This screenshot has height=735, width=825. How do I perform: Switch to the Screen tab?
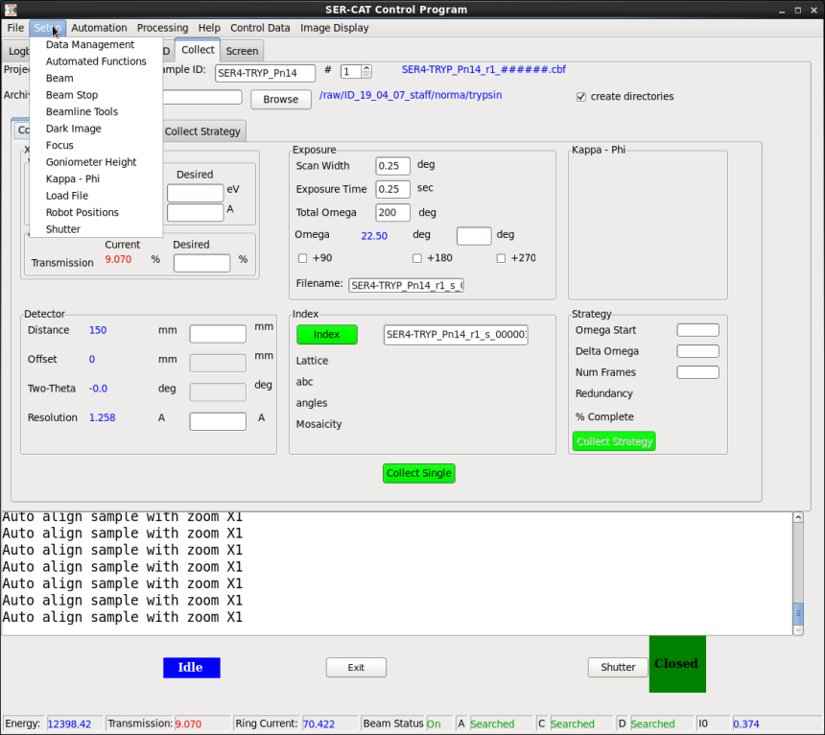coord(242,51)
